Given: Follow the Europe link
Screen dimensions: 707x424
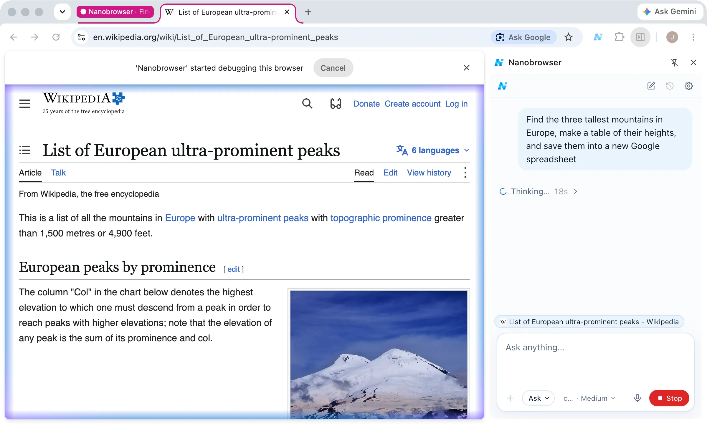Looking at the screenshot, I should (x=180, y=218).
